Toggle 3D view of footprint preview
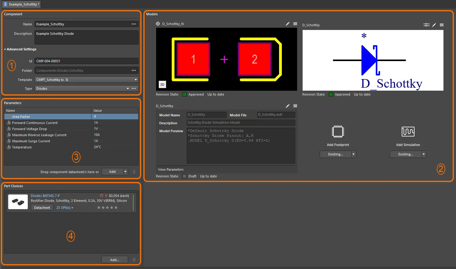 coord(162,85)
